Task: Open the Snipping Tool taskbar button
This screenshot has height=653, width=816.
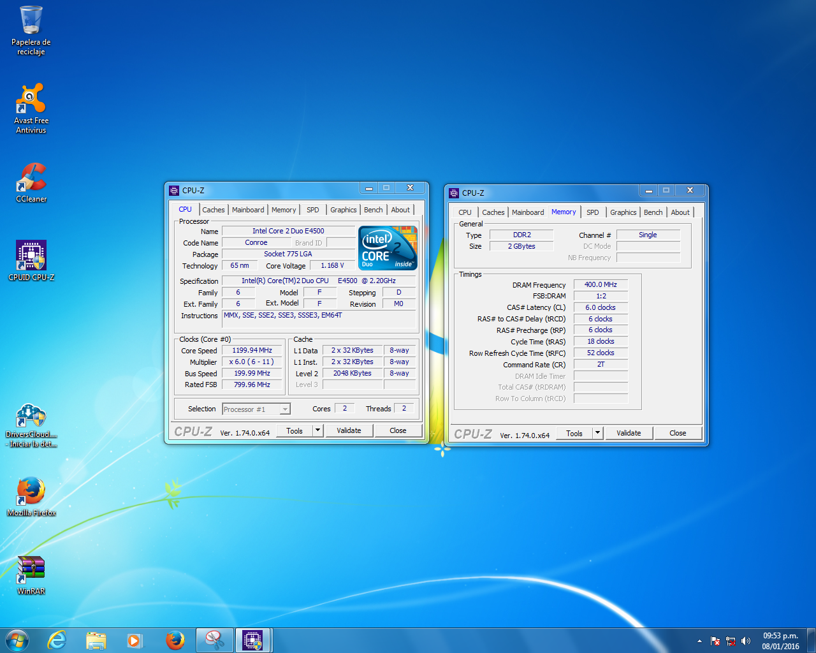Action: tap(214, 640)
